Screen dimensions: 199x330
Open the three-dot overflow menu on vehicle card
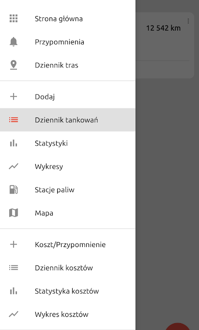click(x=188, y=21)
